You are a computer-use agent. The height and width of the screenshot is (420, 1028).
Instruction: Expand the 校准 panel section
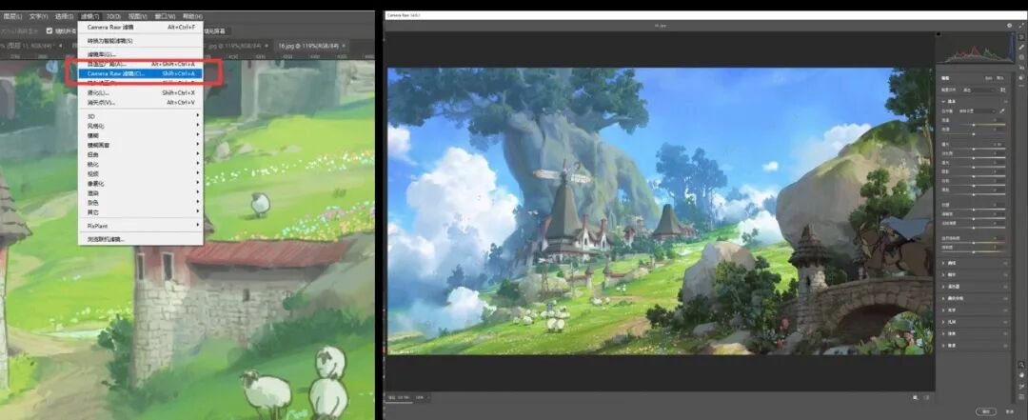click(943, 346)
